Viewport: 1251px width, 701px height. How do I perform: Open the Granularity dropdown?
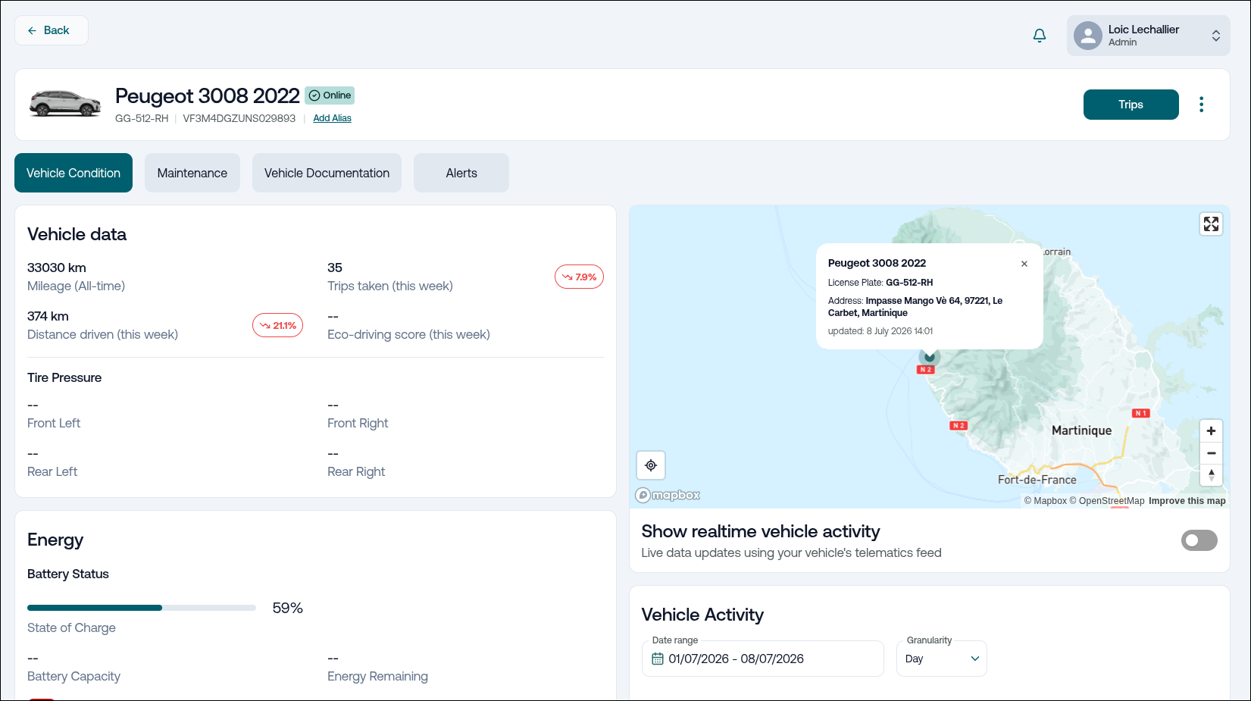click(941, 659)
